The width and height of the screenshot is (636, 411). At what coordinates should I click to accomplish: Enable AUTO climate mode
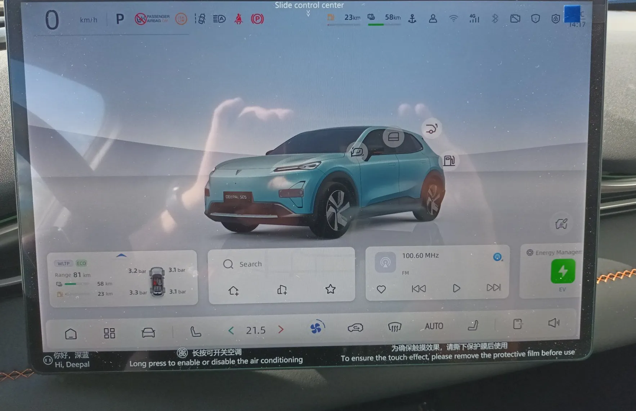click(434, 326)
